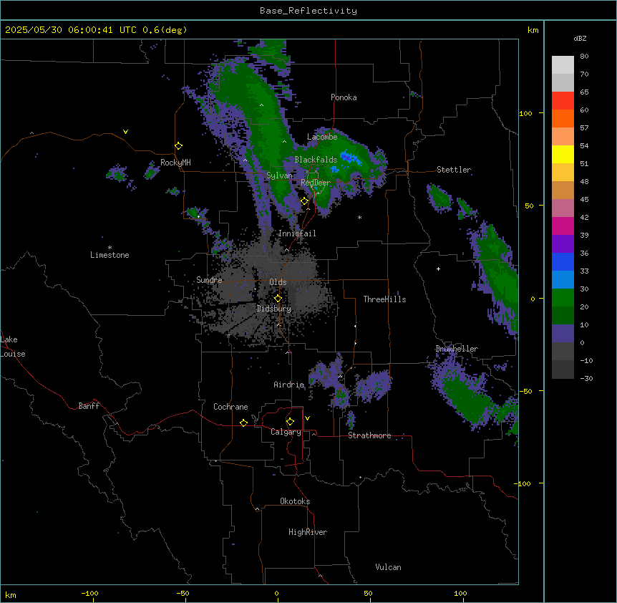
Task: Select the orange 57-60 dBZ legend swatch
Action: pos(563,118)
